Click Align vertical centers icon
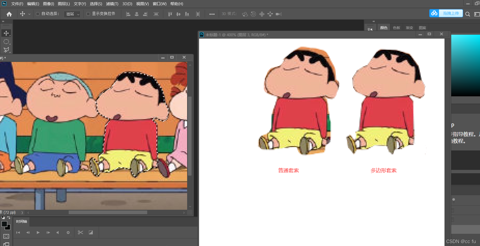This screenshot has height=246, width=480. pyautogui.click(x=178, y=14)
